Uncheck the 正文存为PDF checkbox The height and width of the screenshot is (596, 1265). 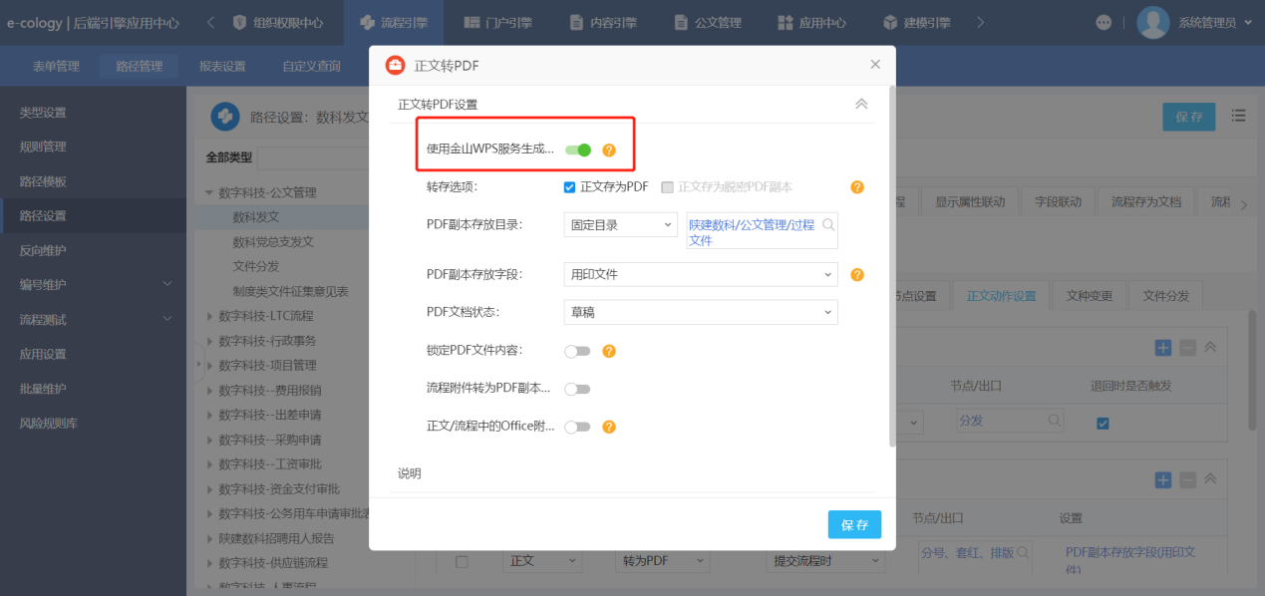pos(570,186)
